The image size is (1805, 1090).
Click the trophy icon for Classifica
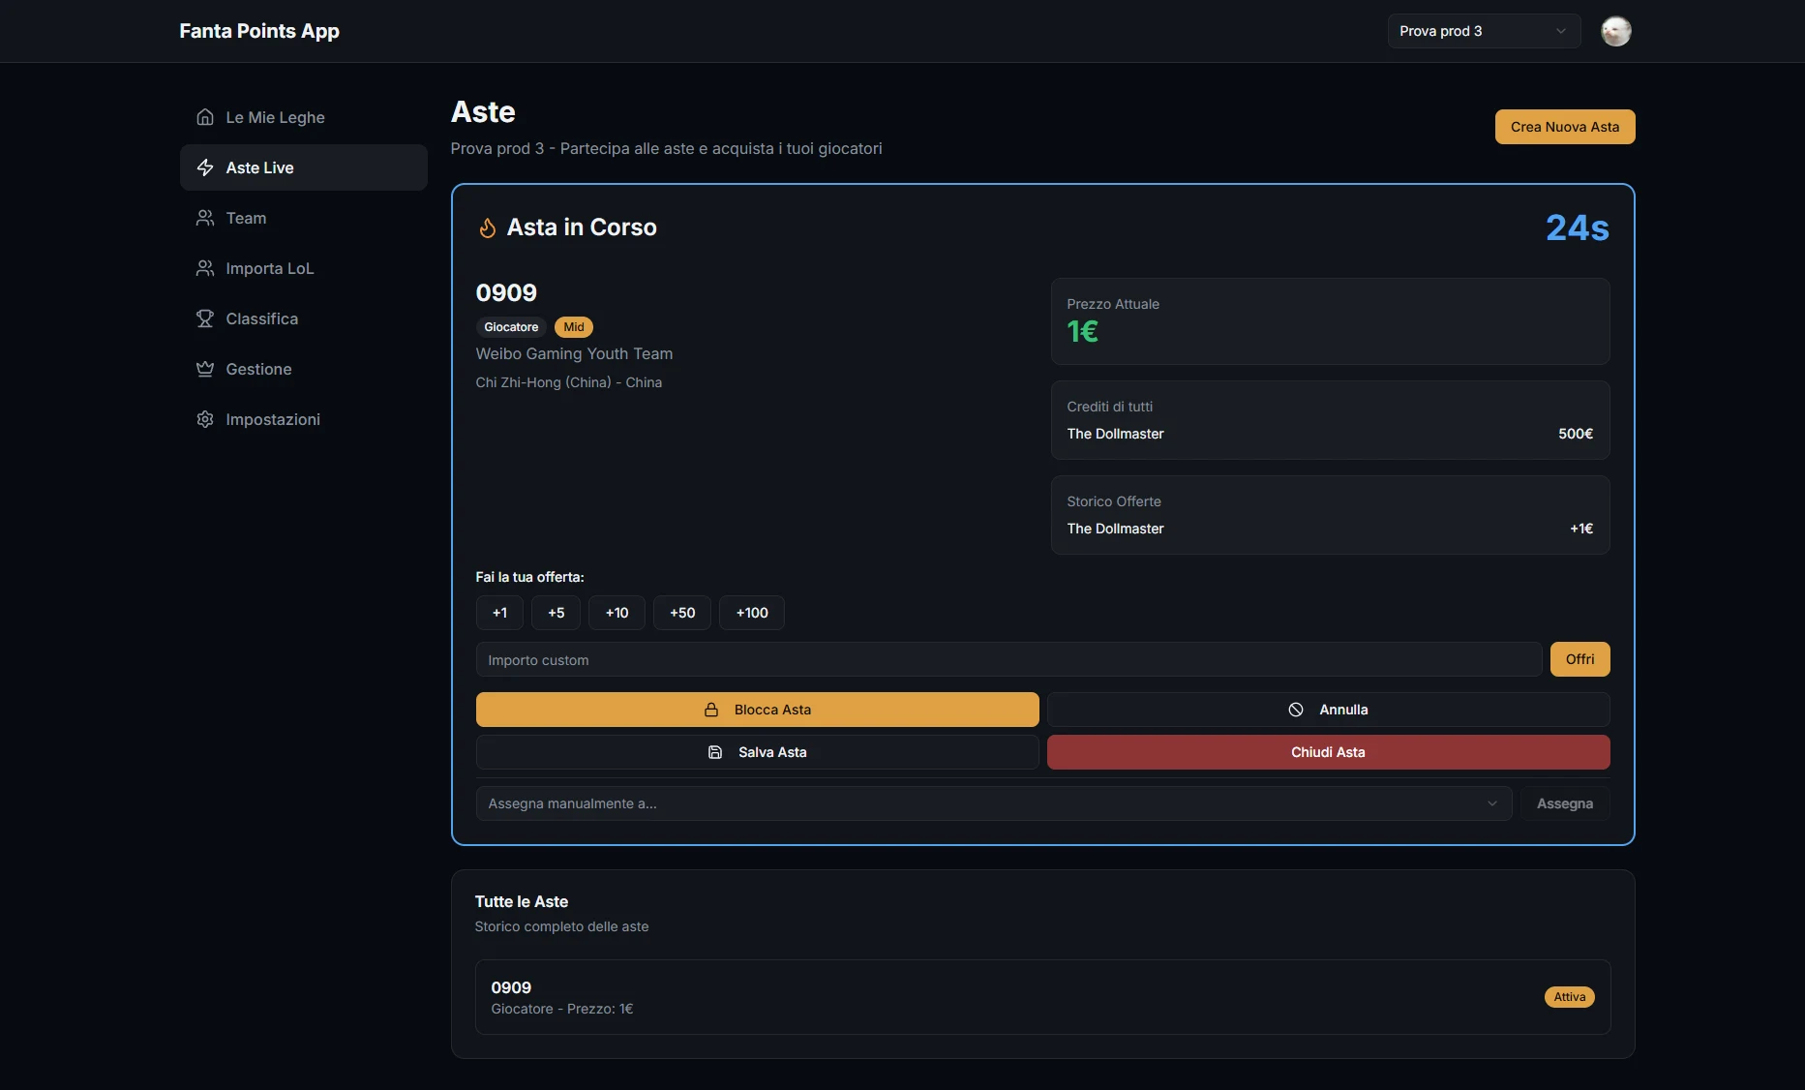[x=205, y=318]
